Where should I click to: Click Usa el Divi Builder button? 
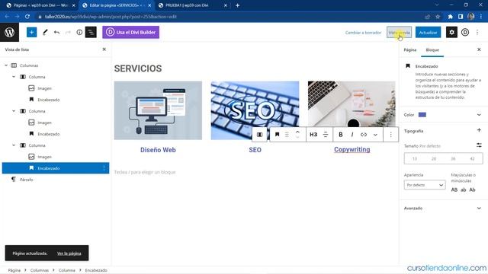pyautogui.click(x=130, y=32)
